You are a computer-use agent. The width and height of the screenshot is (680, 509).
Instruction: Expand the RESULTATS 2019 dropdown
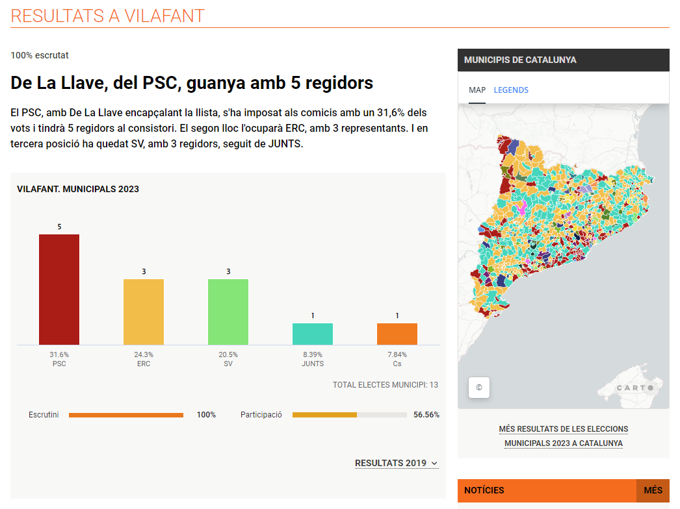(397, 463)
